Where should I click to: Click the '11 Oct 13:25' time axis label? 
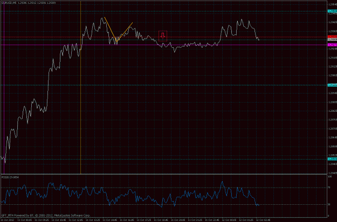(x=92, y=220)
